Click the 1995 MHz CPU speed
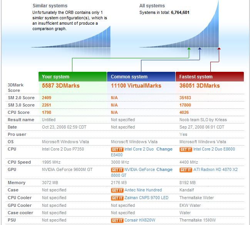Image resolution: width=250 pixels, height=225 pixels. click(51, 162)
